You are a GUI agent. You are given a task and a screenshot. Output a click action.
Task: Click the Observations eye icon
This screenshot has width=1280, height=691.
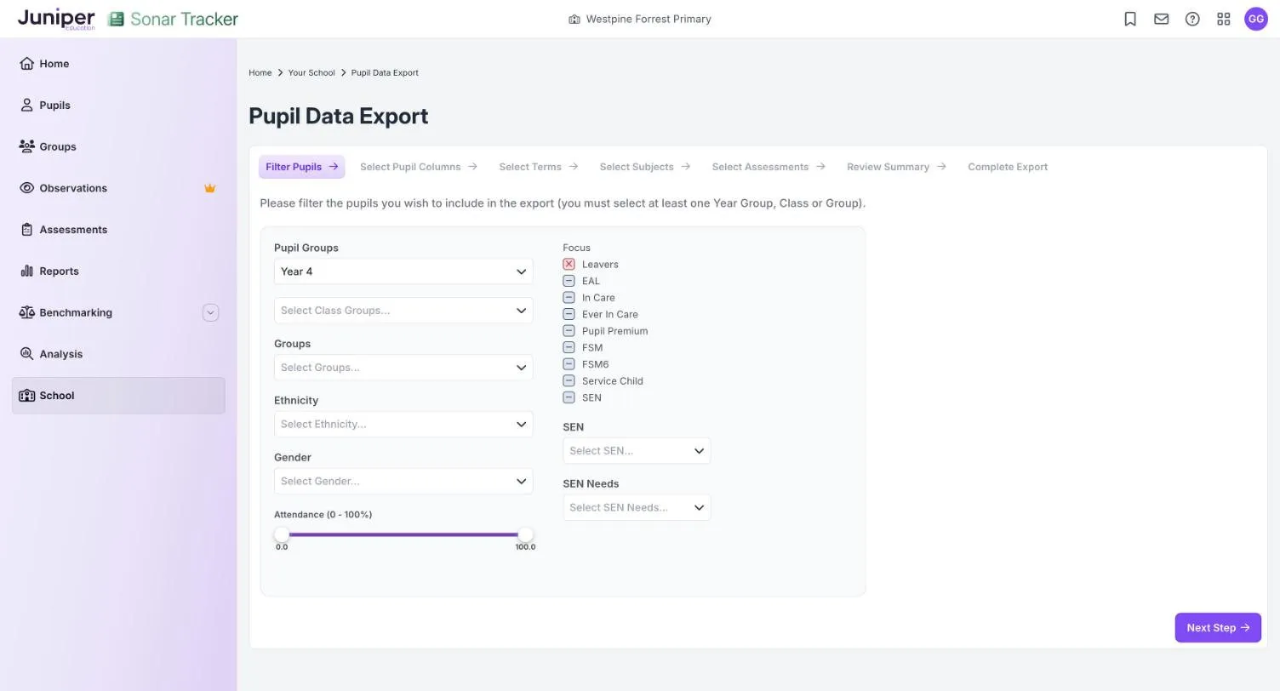(26, 188)
